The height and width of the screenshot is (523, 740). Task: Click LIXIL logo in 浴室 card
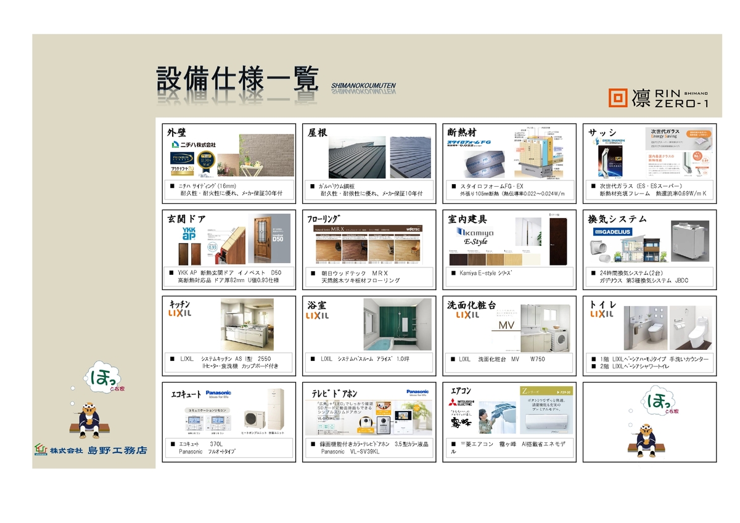tap(318, 315)
